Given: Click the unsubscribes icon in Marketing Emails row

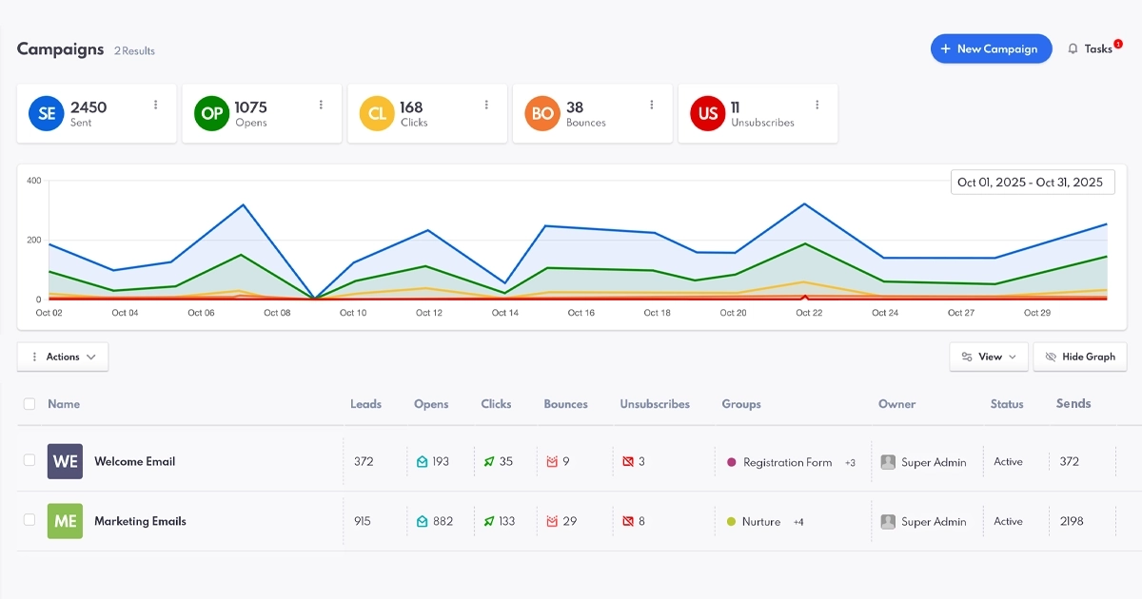Looking at the screenshot, I should click(627, 521).
